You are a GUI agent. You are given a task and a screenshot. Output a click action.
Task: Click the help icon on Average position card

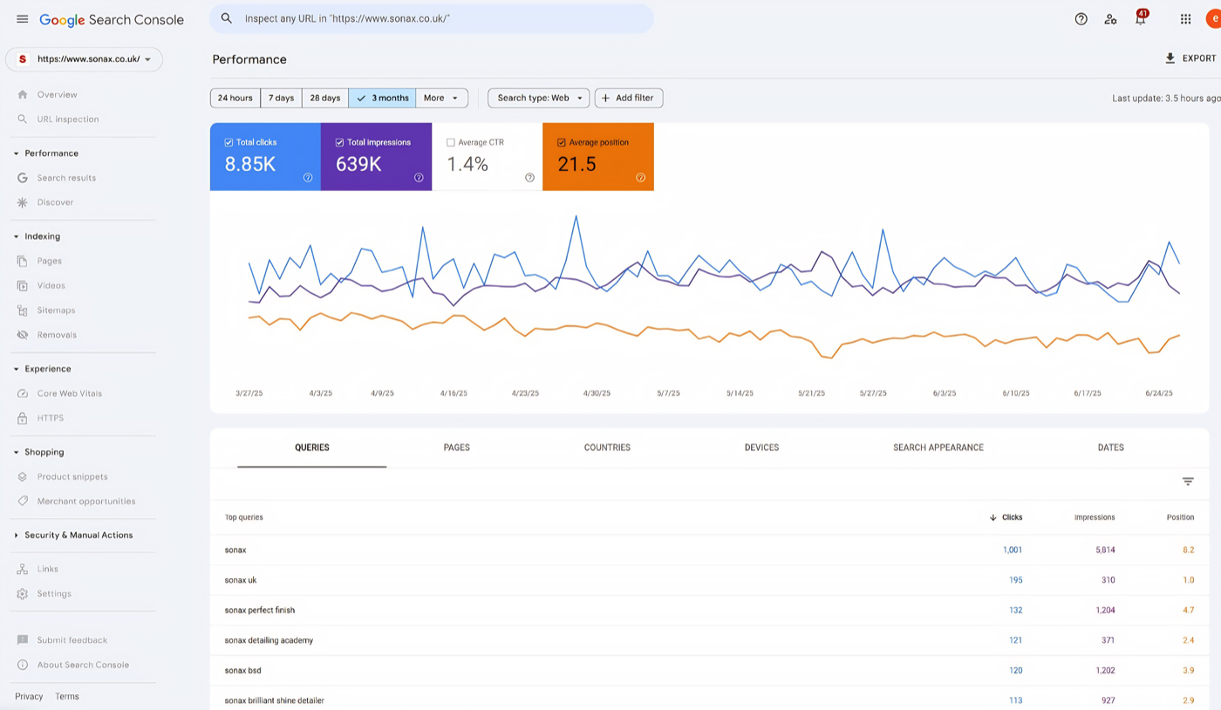point(640,178)
